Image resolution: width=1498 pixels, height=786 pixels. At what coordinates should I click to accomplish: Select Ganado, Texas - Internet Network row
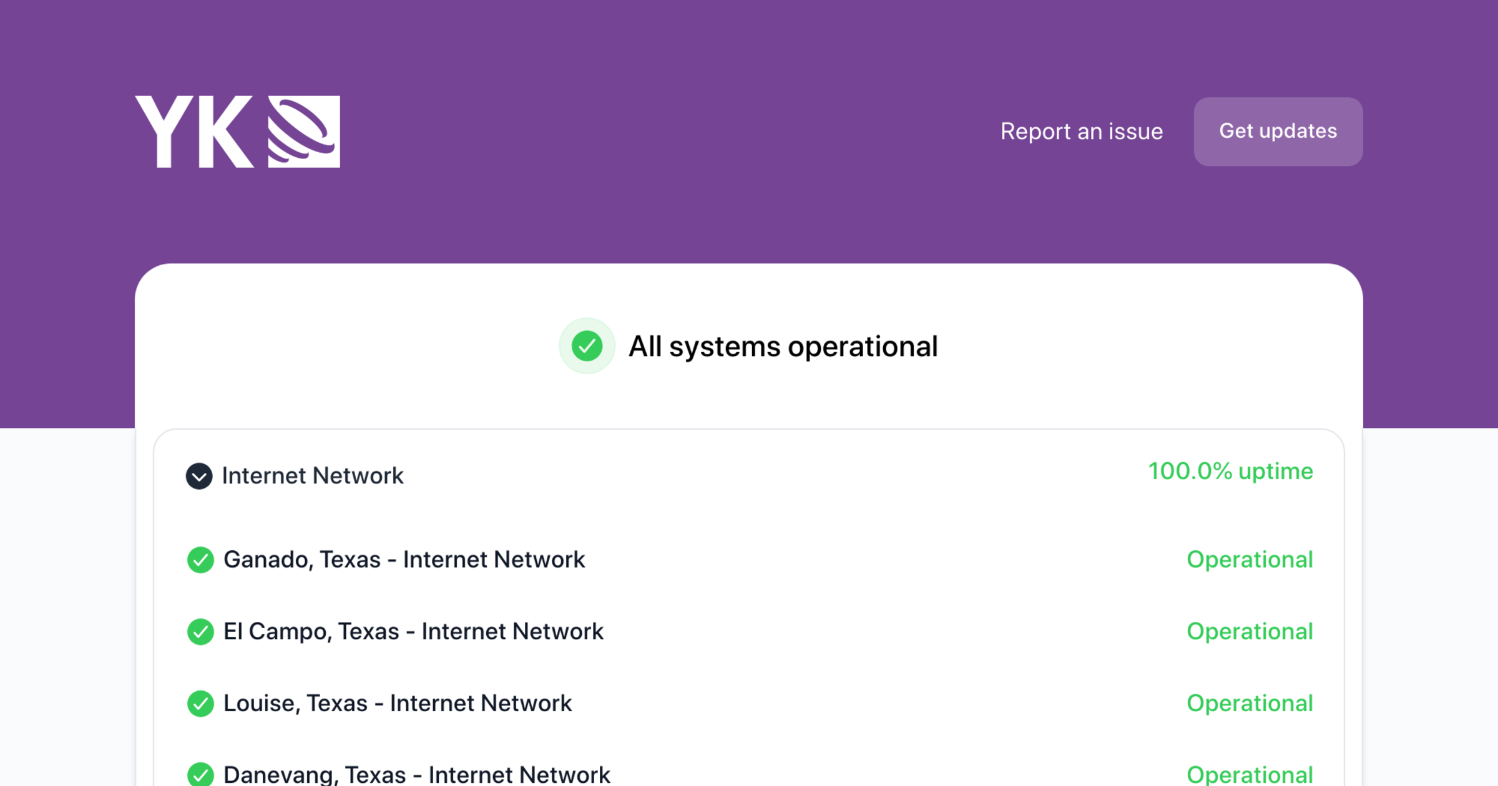tap(404, 560)
